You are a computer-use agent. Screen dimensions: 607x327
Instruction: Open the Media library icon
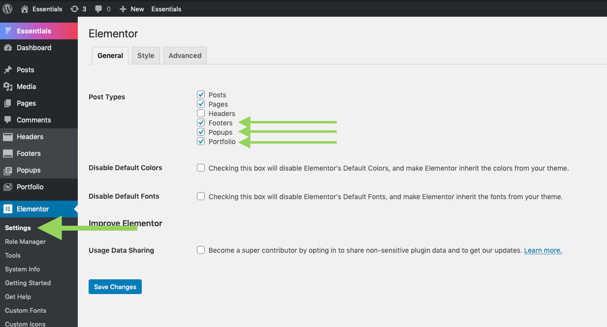8,87
